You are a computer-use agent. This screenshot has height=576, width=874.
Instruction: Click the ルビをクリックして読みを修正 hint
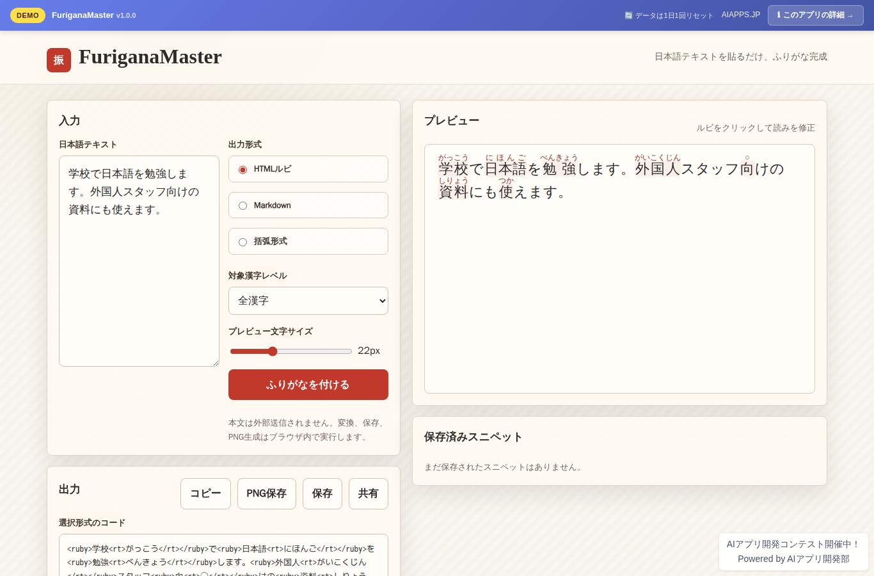click(x=756, y=128)
